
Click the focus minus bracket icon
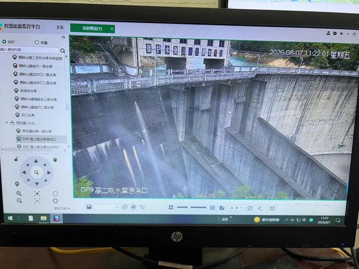point(37,201)
